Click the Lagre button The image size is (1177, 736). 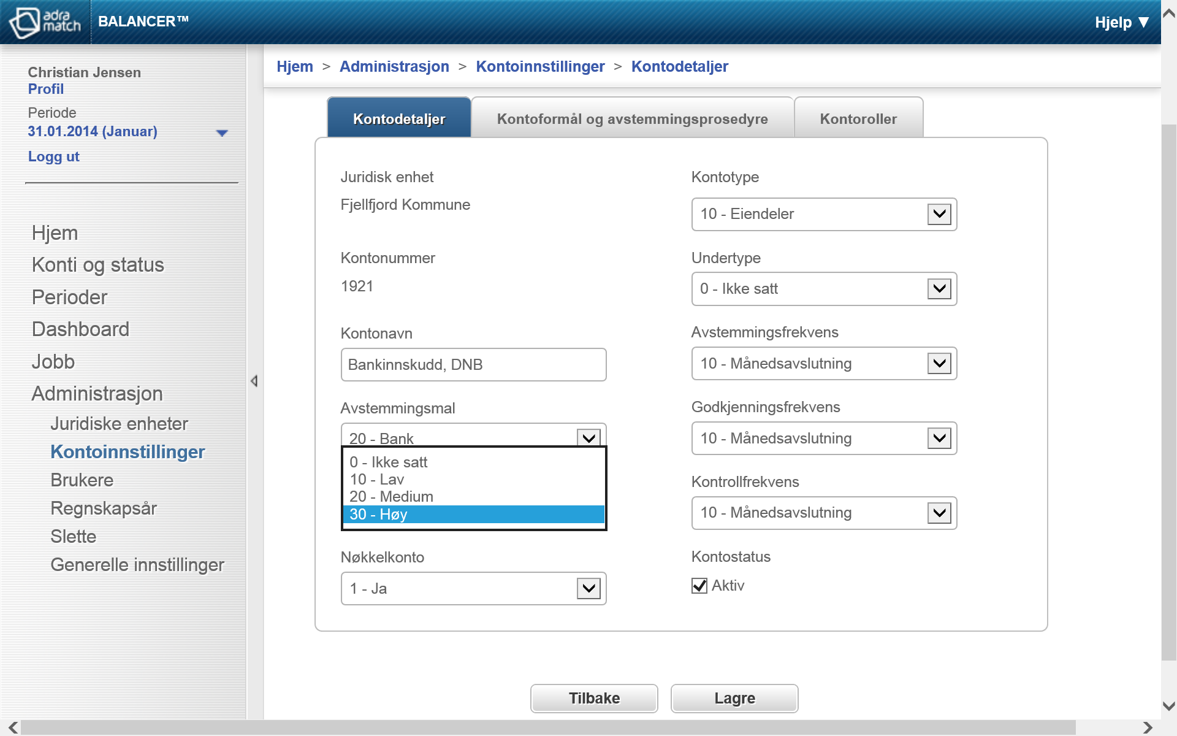point(734,699)
